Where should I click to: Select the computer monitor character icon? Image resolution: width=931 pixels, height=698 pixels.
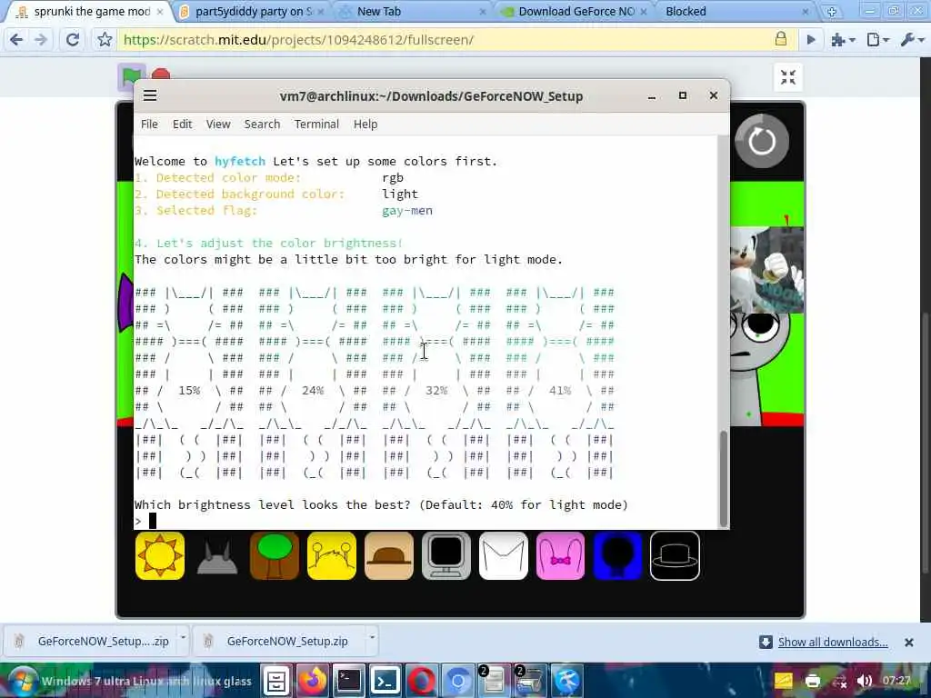[446, 555]
